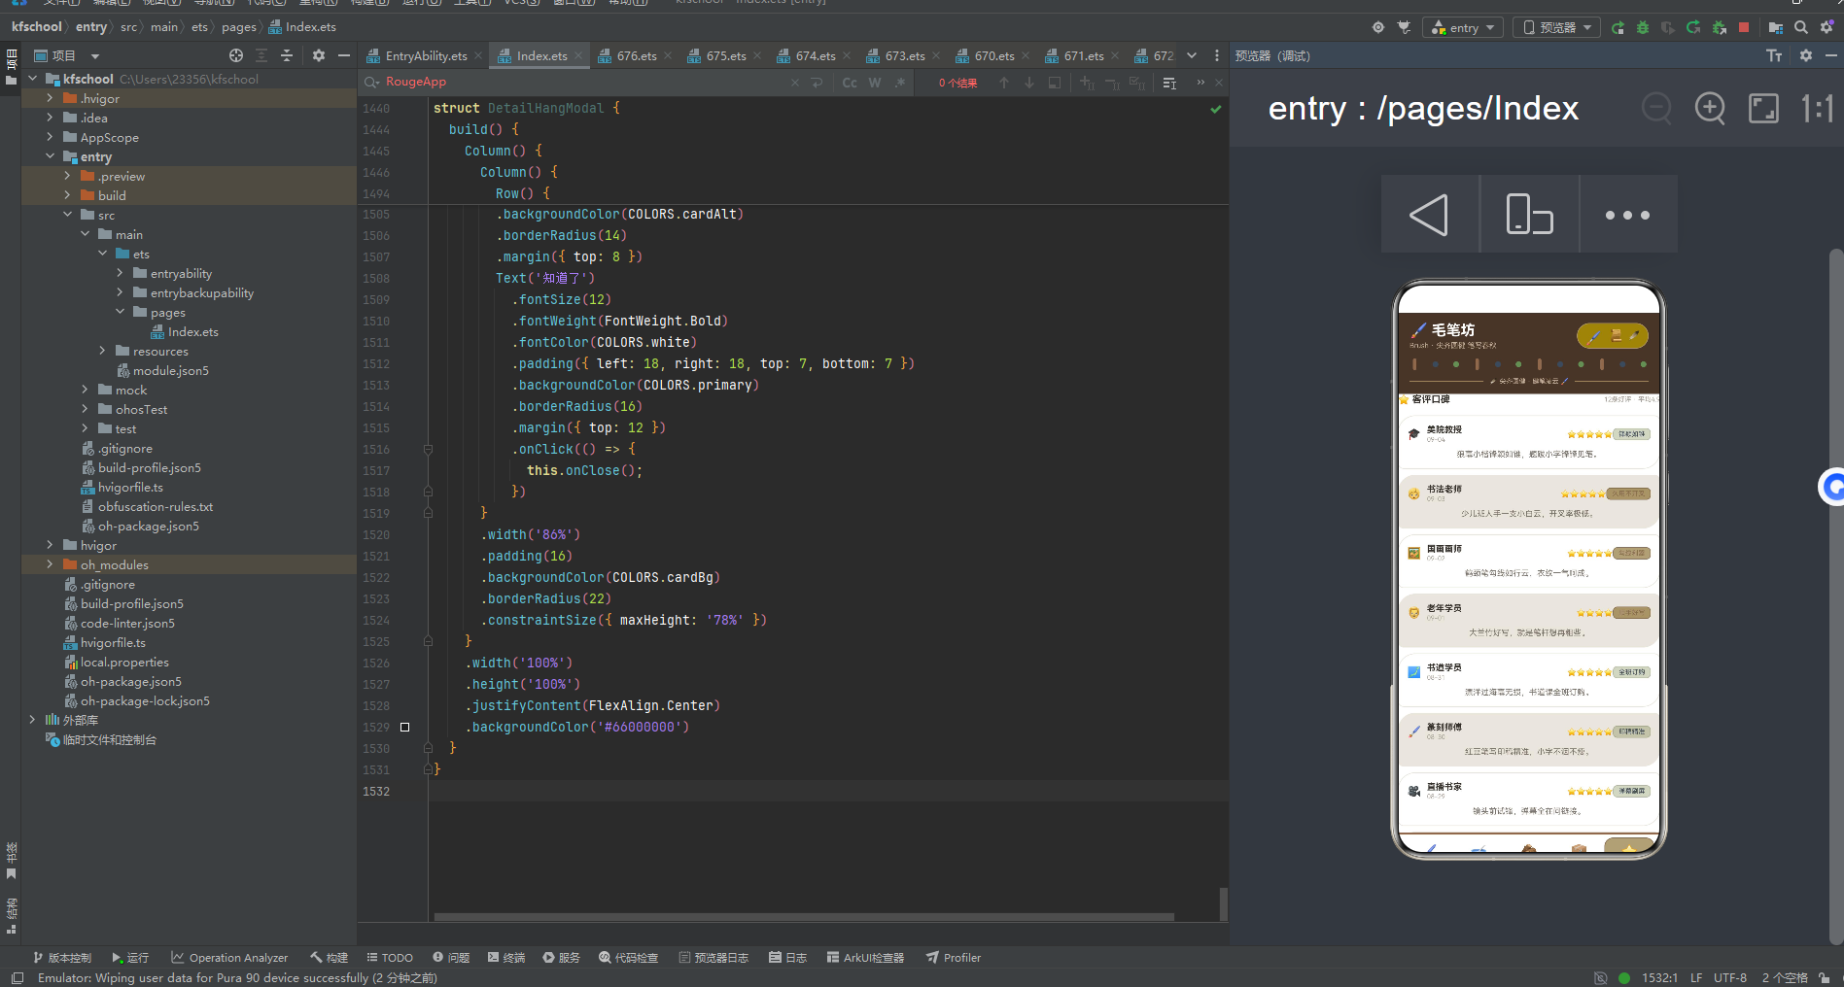Screen dimensions: 1844x987
Task: Click the Search Everywhere magnifier
Action: tap(1801, 27)
